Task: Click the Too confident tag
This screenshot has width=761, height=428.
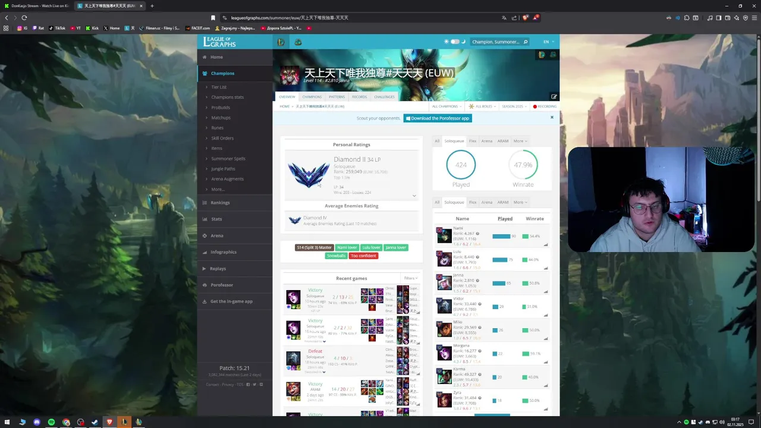Action: click(x=363, y=256)
